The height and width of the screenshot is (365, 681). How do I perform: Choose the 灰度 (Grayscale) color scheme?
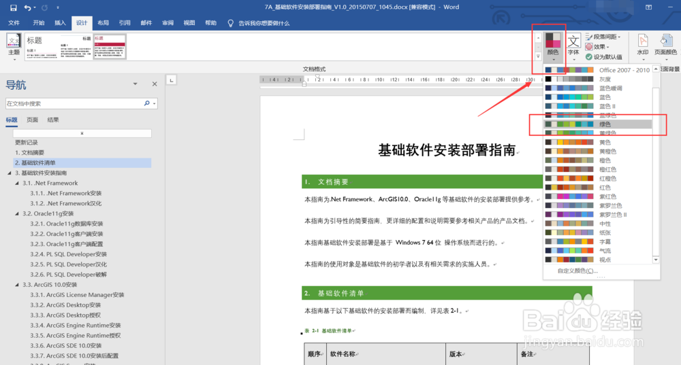pos(598,79)
